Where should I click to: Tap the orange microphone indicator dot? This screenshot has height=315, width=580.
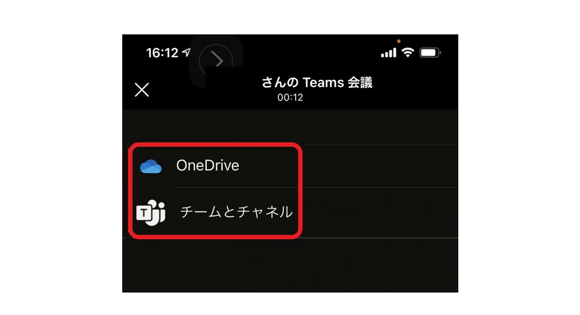(398, 41)
